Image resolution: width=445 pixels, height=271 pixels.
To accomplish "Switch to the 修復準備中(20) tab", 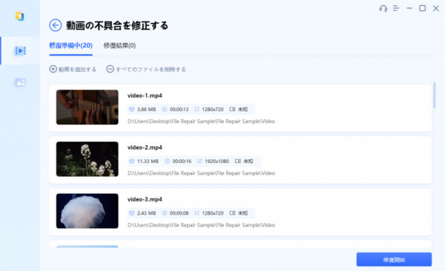I will [70, 45].
